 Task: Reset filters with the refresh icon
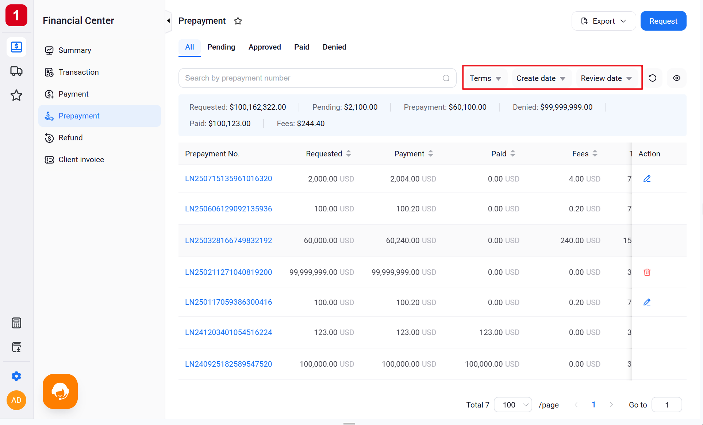pos(653,78)
